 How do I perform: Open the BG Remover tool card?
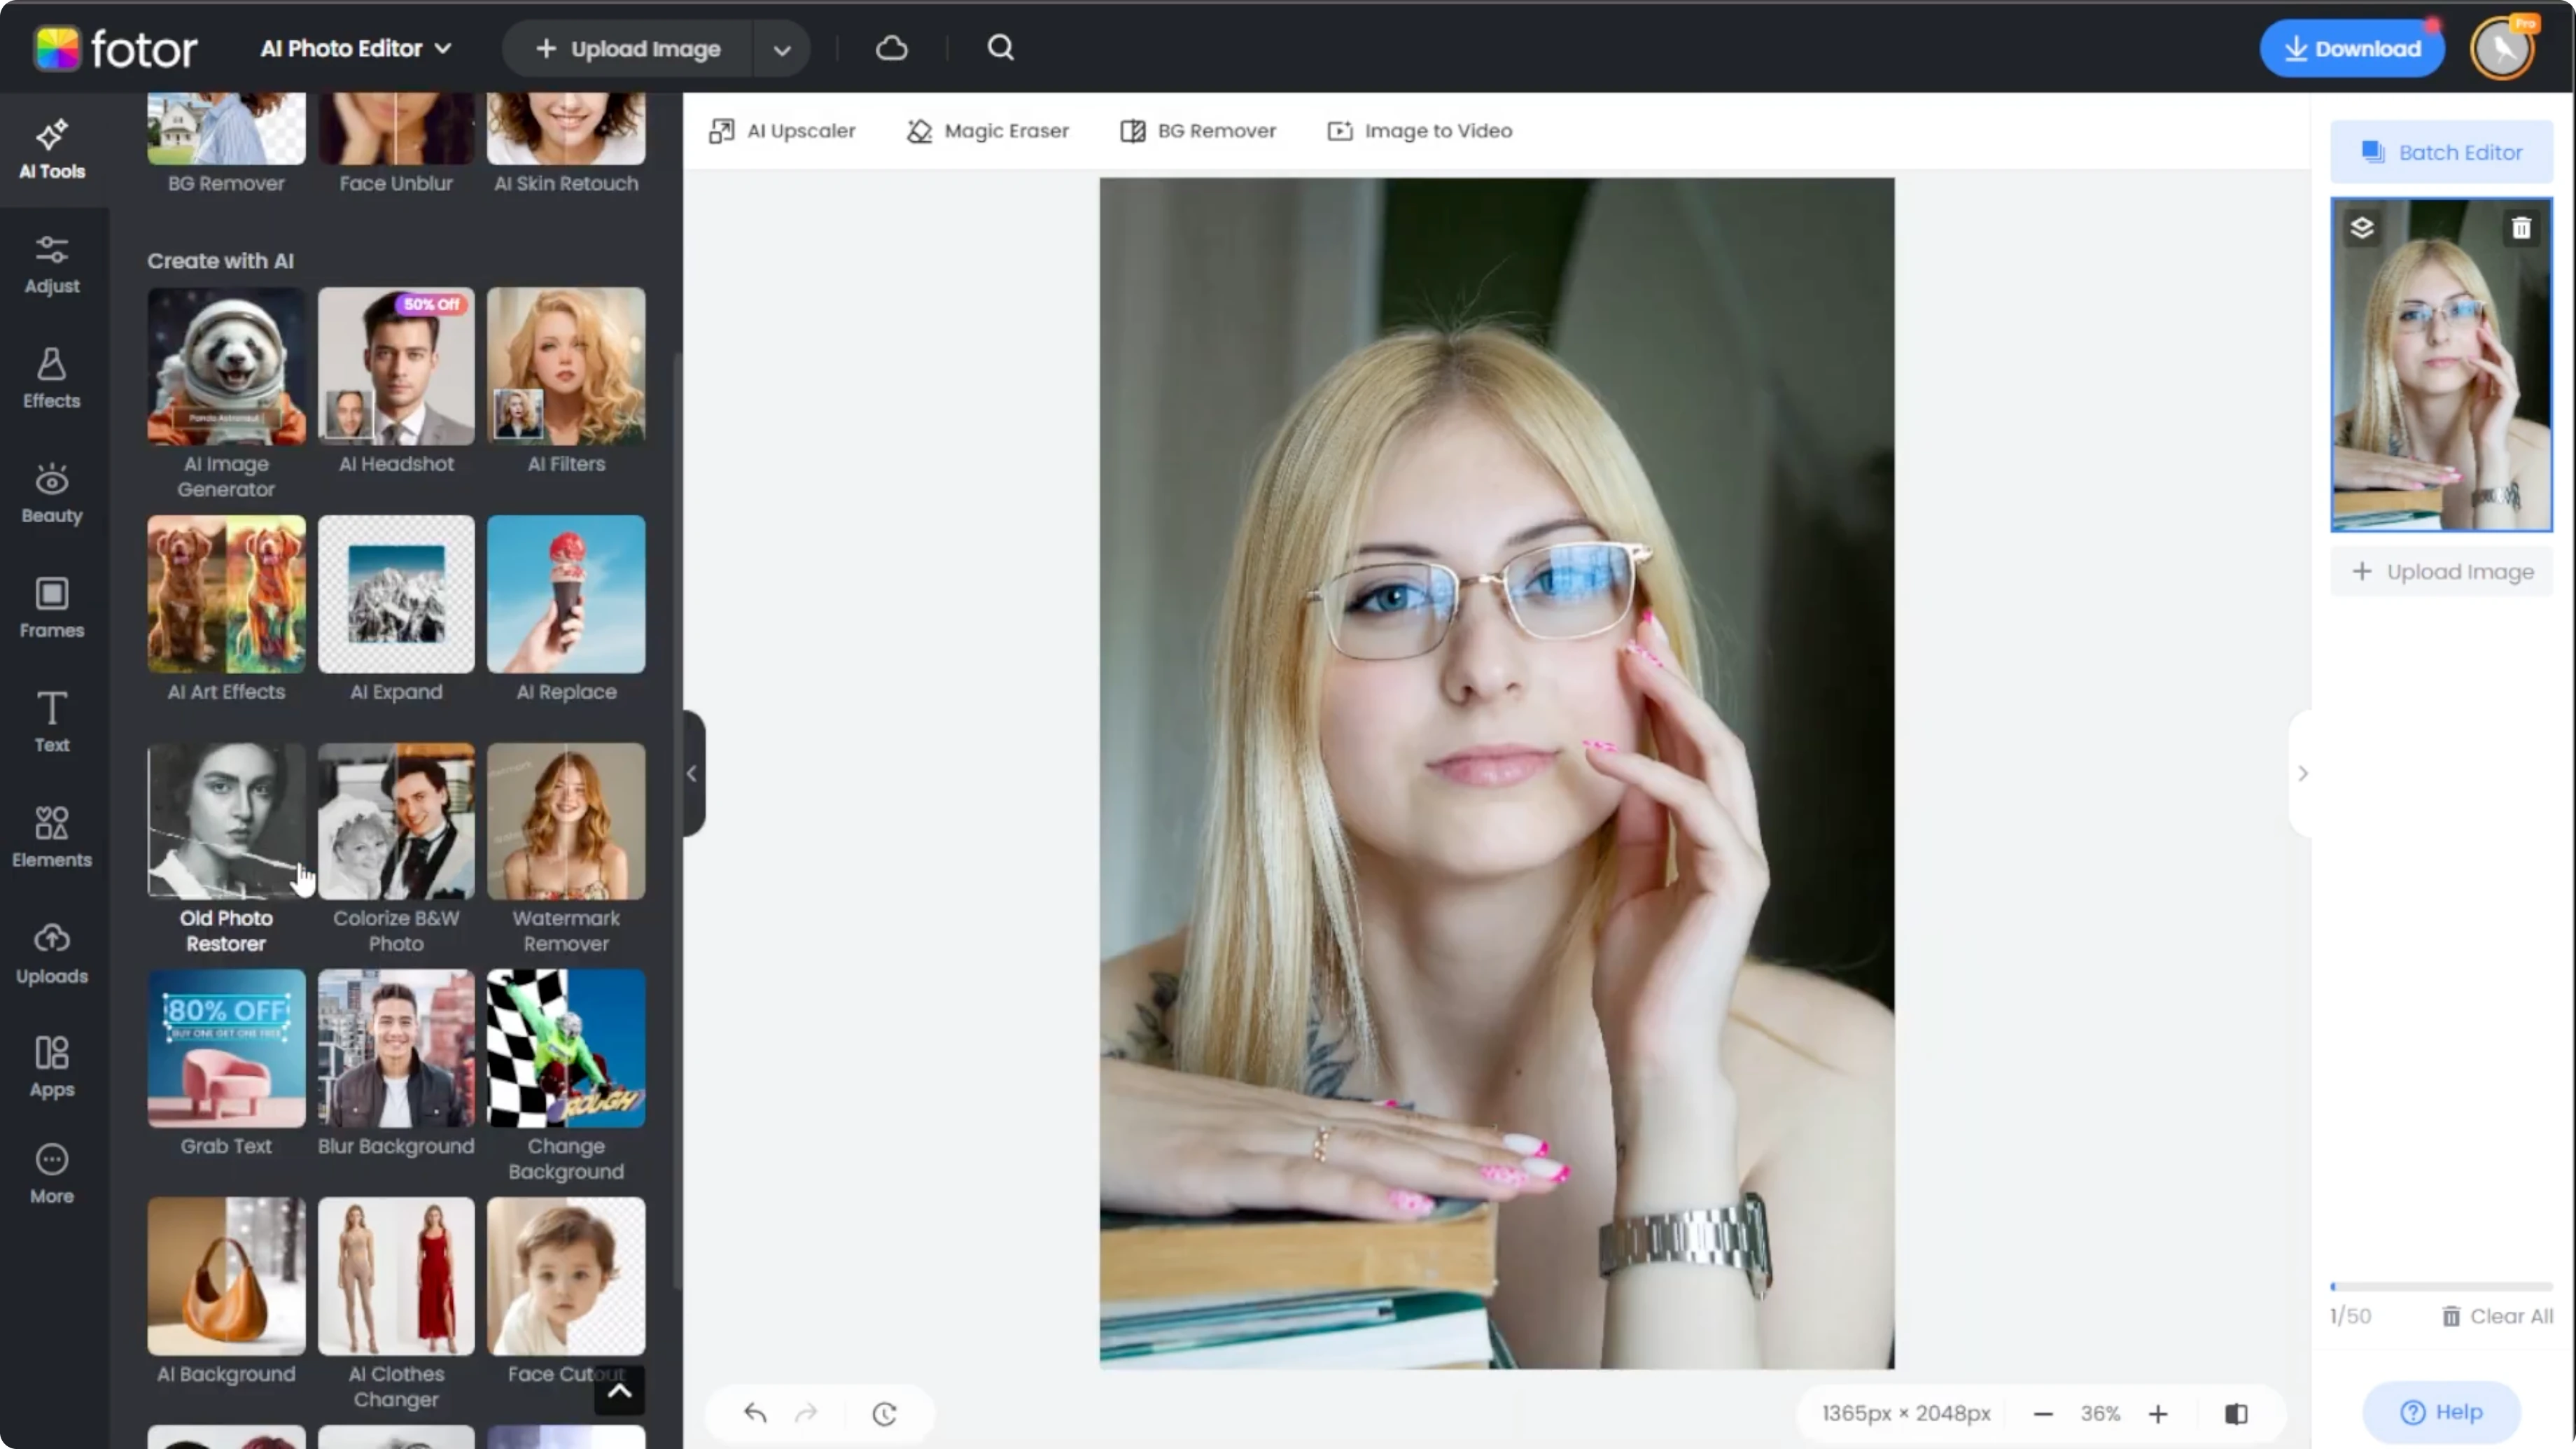click(226, 144)
